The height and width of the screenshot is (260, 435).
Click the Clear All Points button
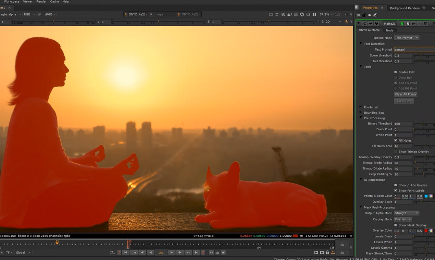[x=405, y=94]
